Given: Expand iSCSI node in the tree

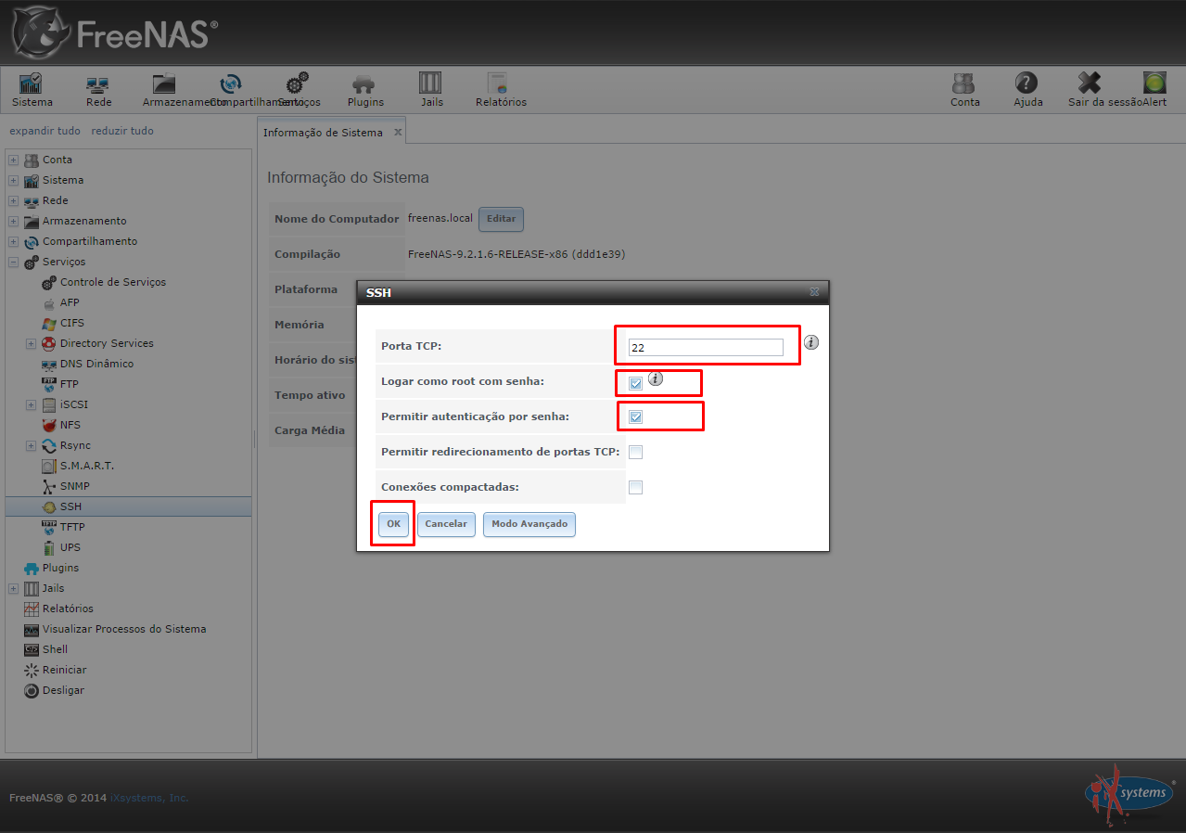Looking at the screenshot, I should [31, 404].
